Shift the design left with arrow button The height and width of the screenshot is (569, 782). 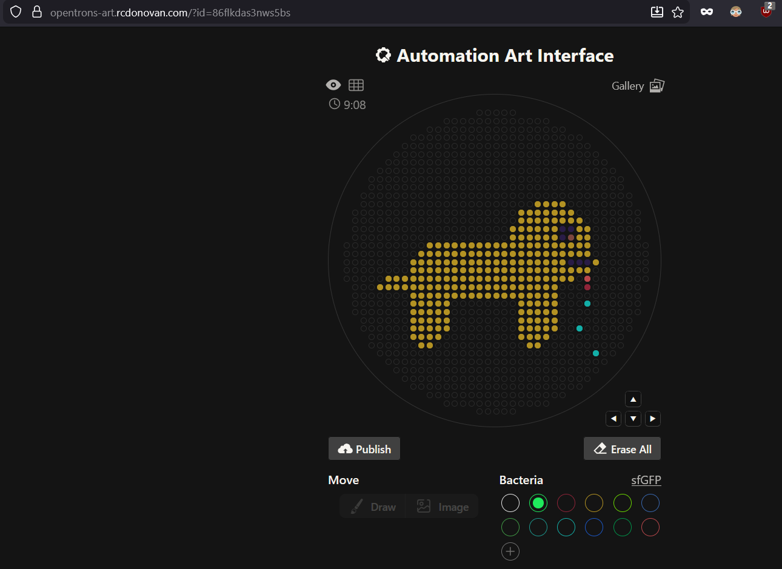point(613,419)
